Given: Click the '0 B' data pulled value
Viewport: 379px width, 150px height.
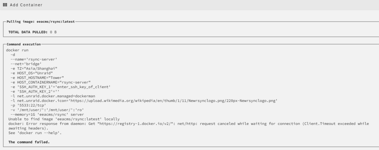Looking at the screenshot, I should pyautogui.click(x=53, y=32).
